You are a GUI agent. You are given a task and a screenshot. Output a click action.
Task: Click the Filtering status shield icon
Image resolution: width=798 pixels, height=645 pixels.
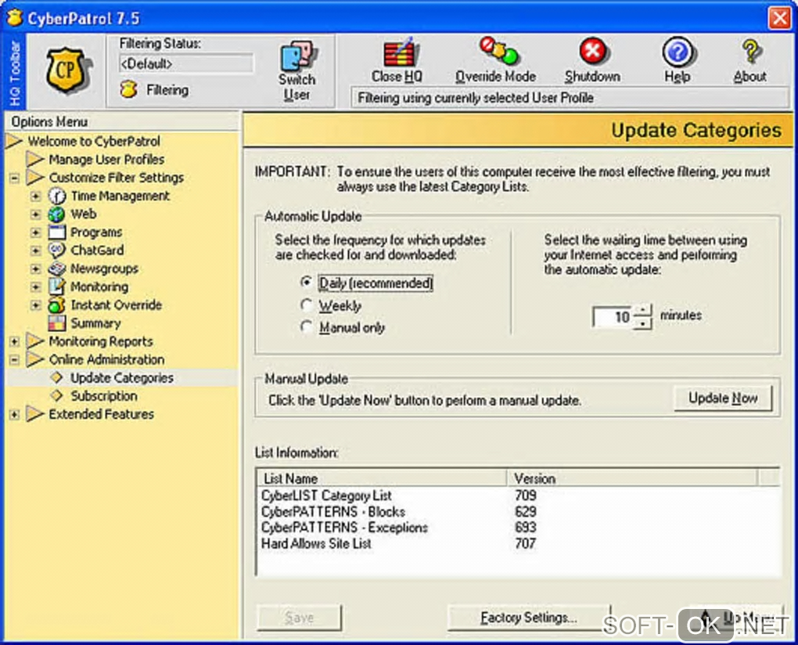point(129,89)
